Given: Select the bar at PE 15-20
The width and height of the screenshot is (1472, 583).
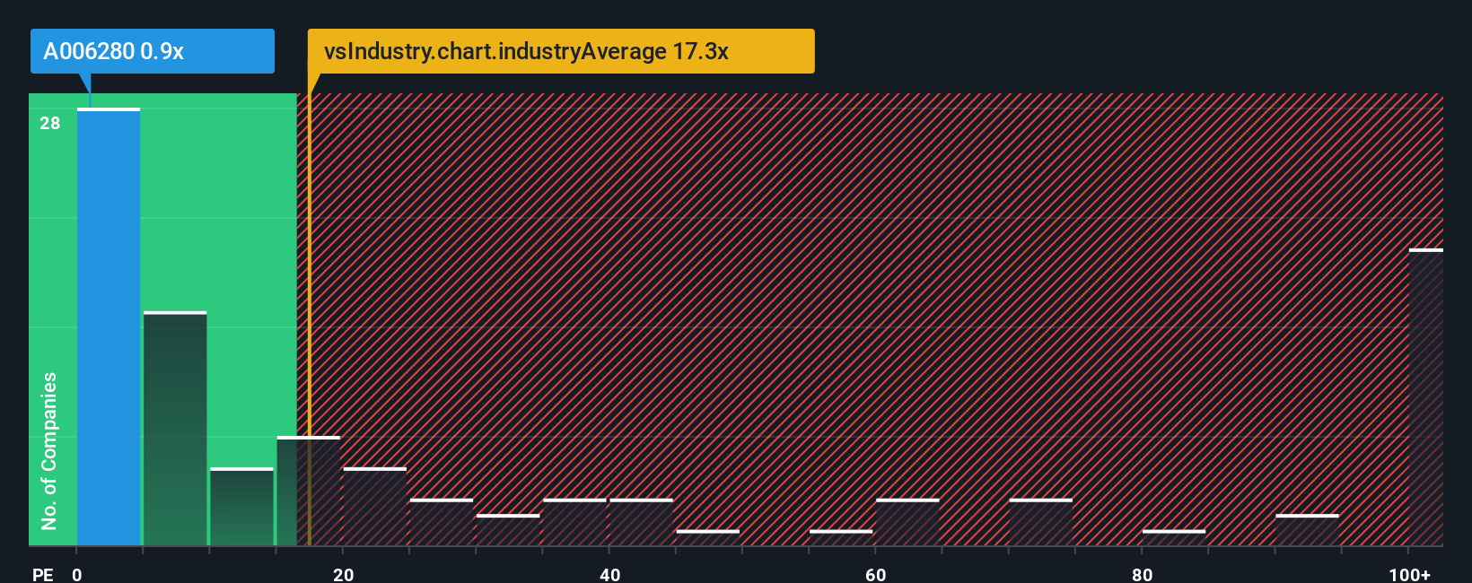Looking at the screenshot, I should point(308,492).
